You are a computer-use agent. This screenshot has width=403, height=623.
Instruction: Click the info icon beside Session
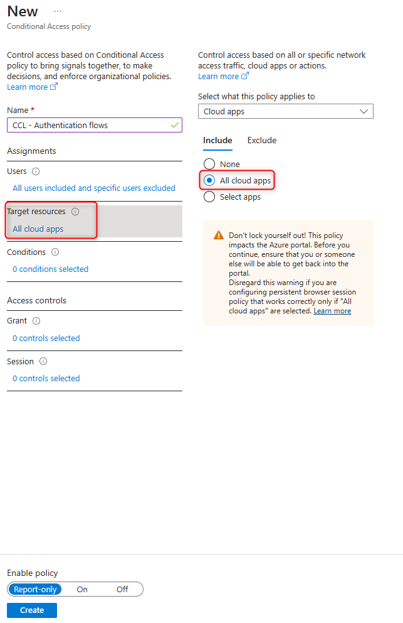(44, 361)
